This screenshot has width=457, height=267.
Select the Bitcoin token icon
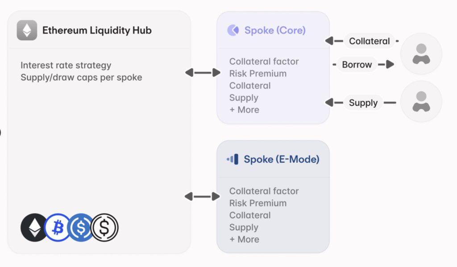point(58,227)
